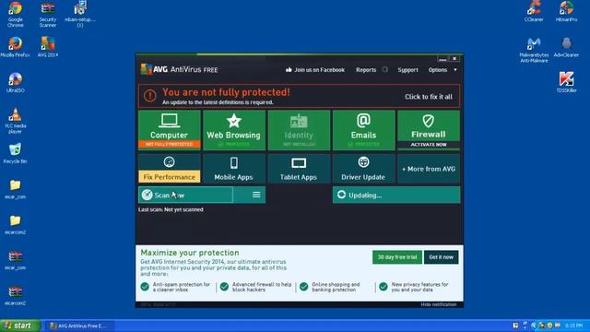The image size is (590, 332).
Task: Select the Security Scanner desktop icon
Action: (48, 15)
